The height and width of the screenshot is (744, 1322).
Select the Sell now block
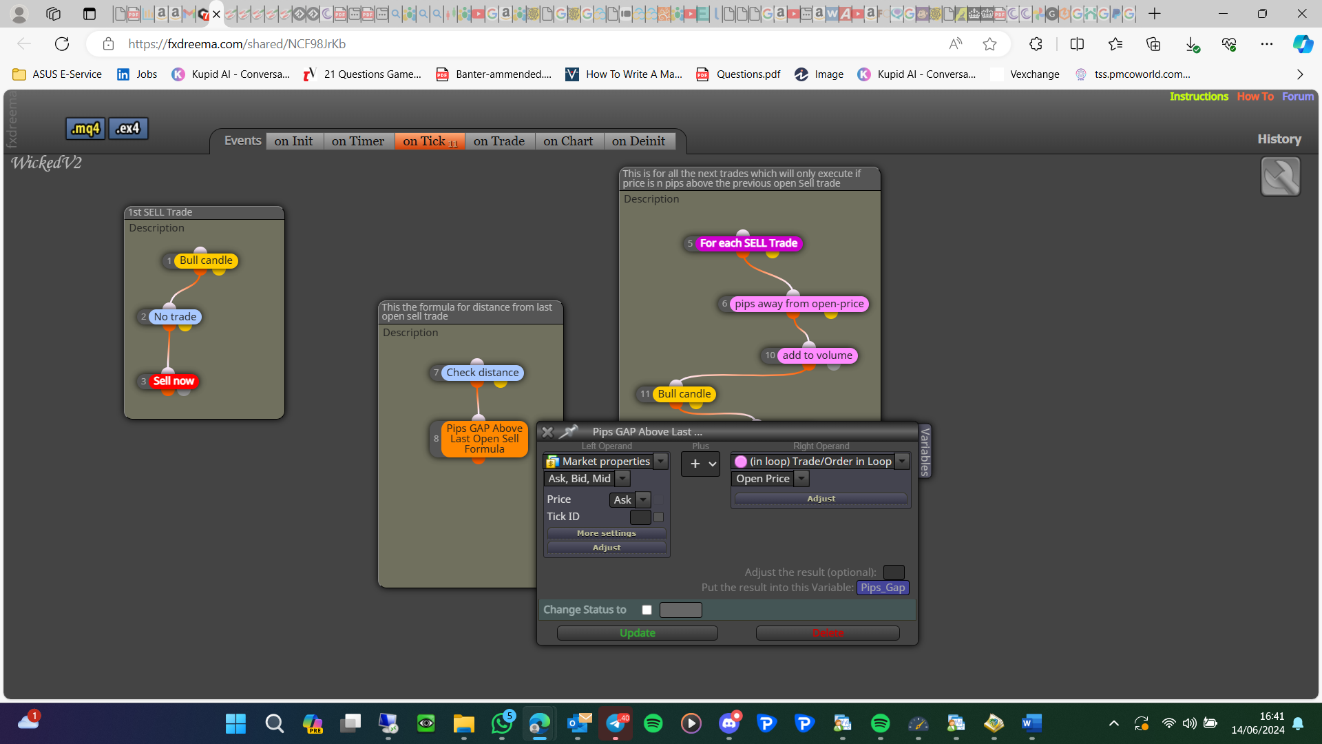(174, 381)
